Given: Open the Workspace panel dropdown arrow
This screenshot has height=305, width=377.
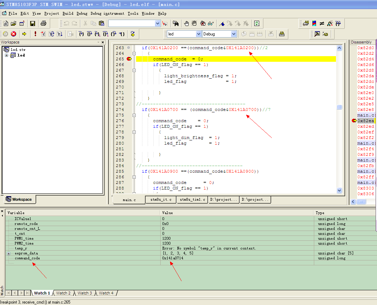Looking at the screenshot, I should coord(98,42).
